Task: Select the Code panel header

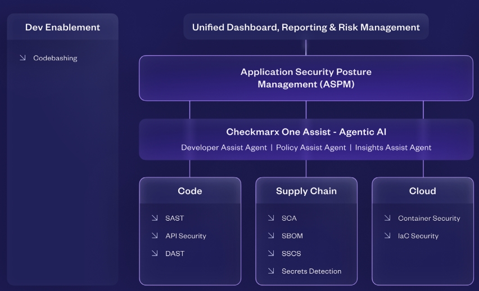Action: (190, 191)
